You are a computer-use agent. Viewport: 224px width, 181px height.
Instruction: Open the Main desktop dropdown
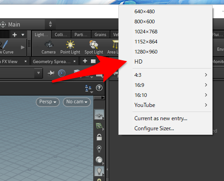pyautogui.click(x=50, y=24)
